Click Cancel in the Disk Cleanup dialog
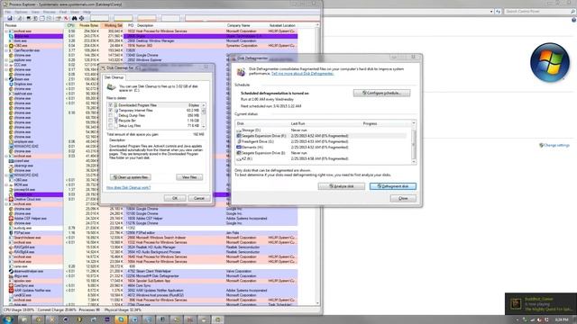 (x=199, y=198)
